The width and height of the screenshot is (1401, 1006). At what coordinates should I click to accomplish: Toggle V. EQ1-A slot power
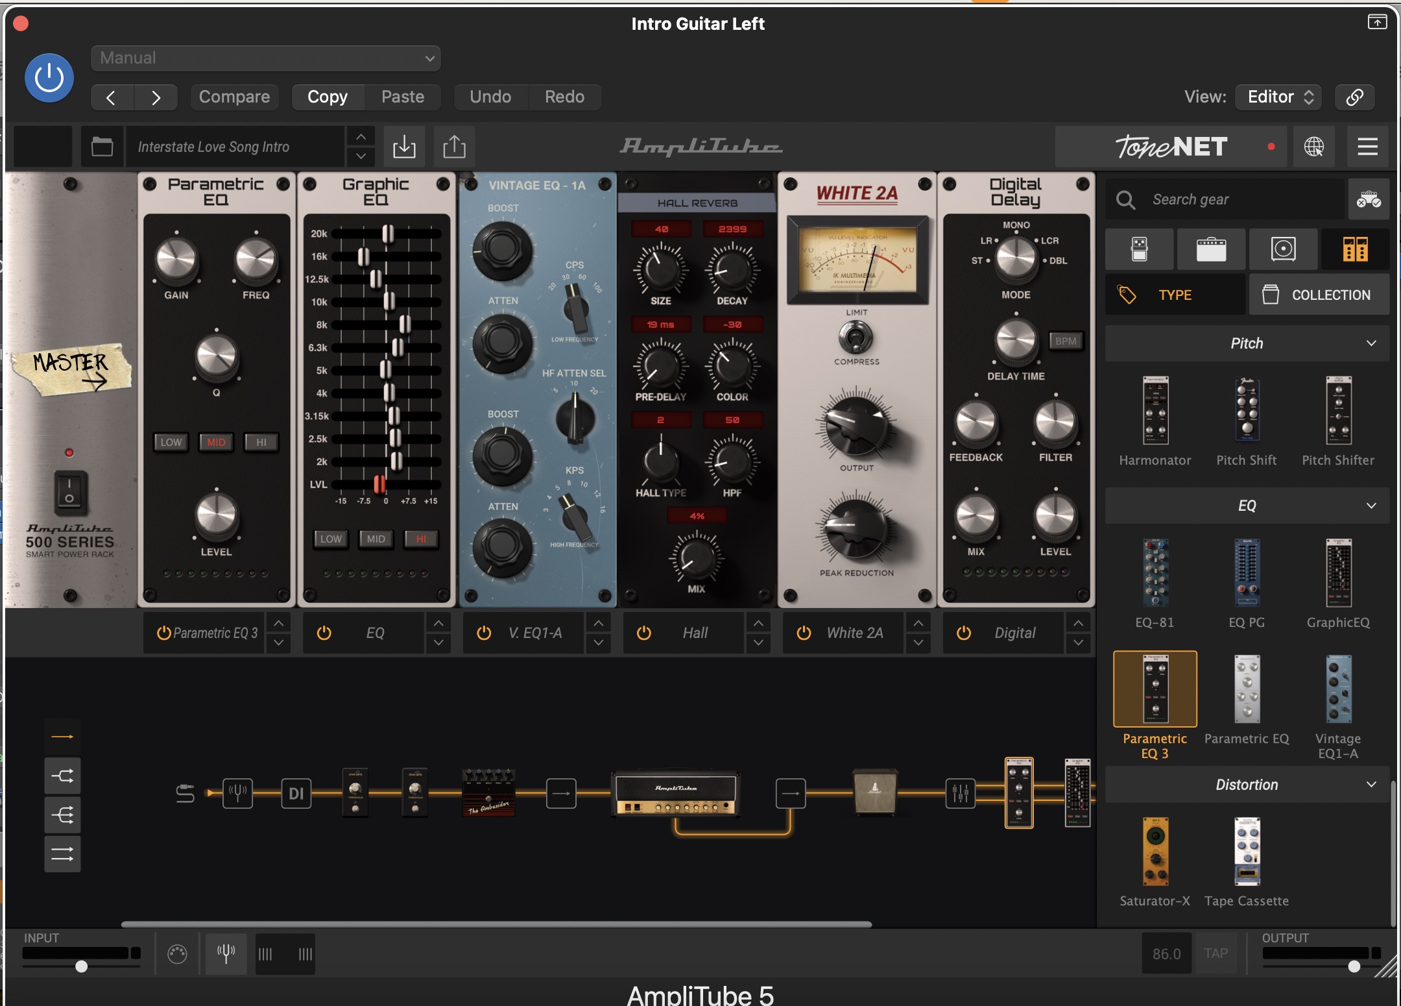coord(484,633)
